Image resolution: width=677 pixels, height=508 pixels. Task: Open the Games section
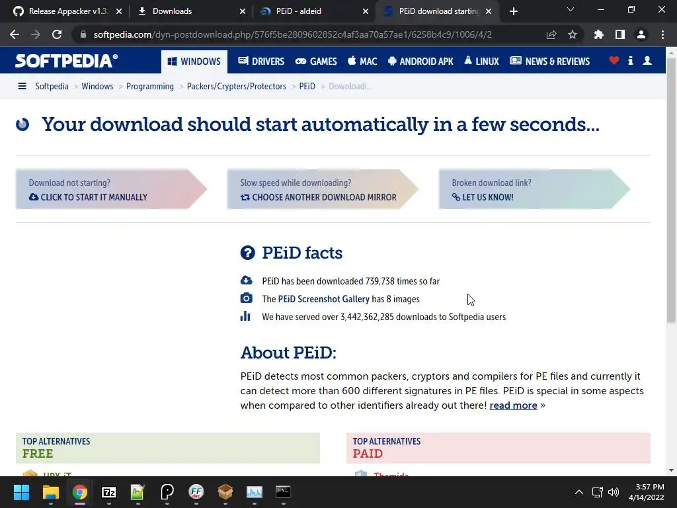point(316,62)
